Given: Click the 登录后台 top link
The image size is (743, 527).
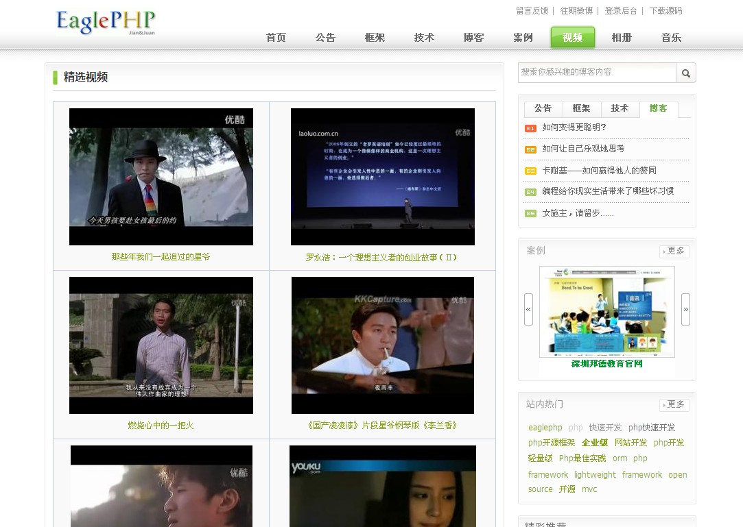Looking at the screenshot, I should click(x=621, y=10).
